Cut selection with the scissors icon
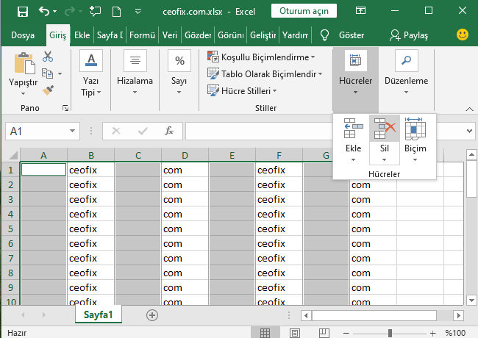This screenshot has height=338, width=478. [48, 57]
